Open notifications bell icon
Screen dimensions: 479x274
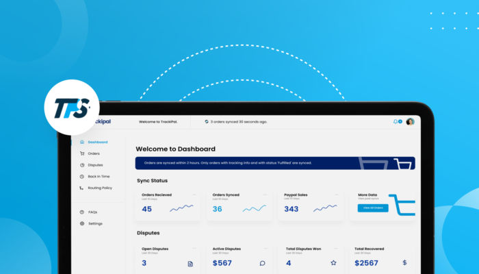tap(396, 122)
